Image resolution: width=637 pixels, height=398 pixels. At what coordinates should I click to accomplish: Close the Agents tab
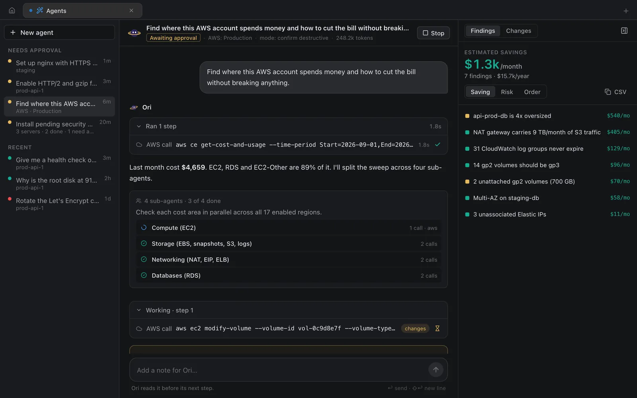(x=131, y=11)
